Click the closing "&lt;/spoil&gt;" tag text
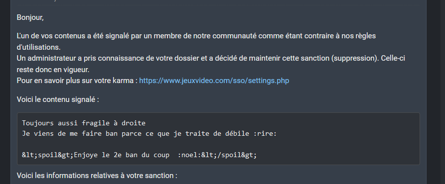 click(x=229, y=155)
